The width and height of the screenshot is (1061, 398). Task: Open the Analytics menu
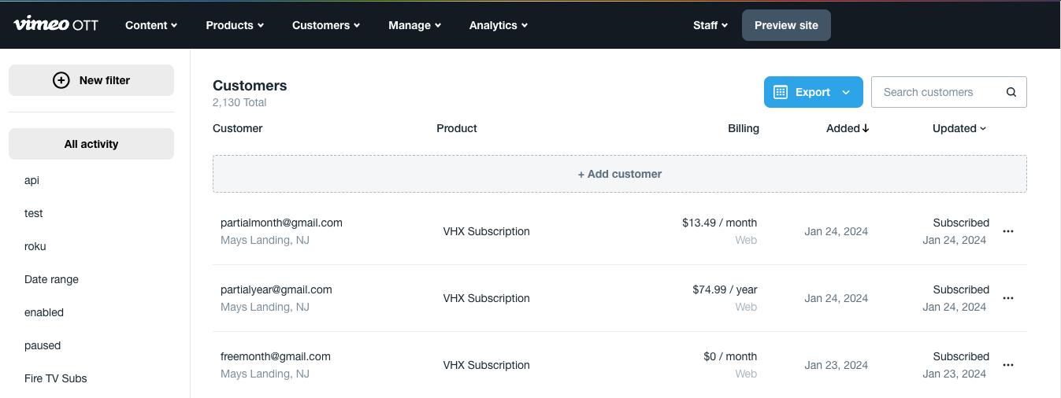click(x=498, y=25)
